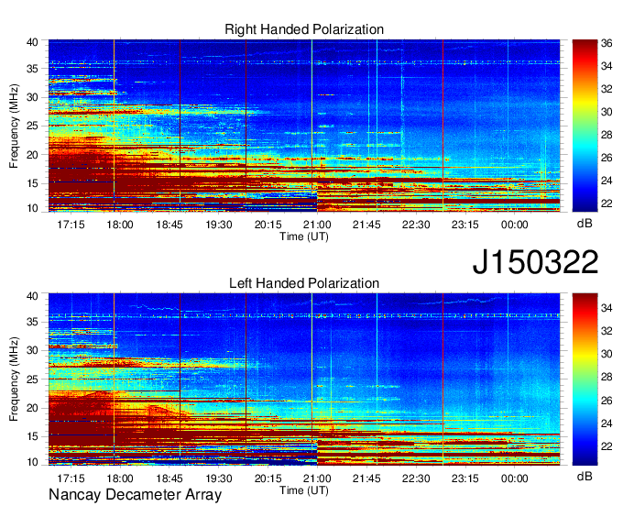The width and height of the screenshot is (623, 506).
Task: Click the 25 MHz tick of Left Handed plot
Action: pos(32,379)
